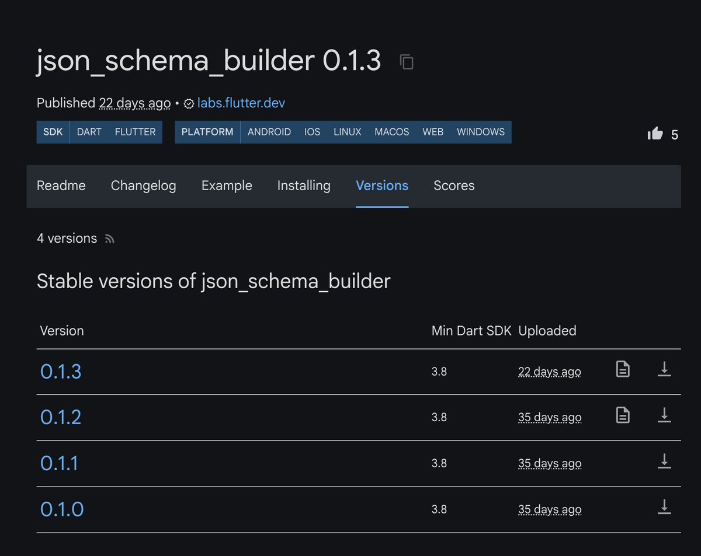Open the versions RSS feed icon
The width and height of the screenshot is (701, 556).
point(109,239)
